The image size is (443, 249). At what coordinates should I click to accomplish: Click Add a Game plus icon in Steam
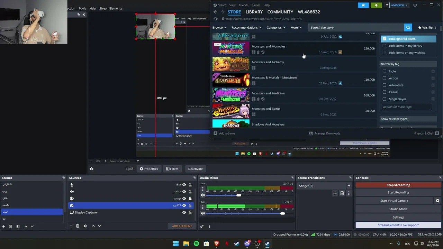(x=215, y=133)
